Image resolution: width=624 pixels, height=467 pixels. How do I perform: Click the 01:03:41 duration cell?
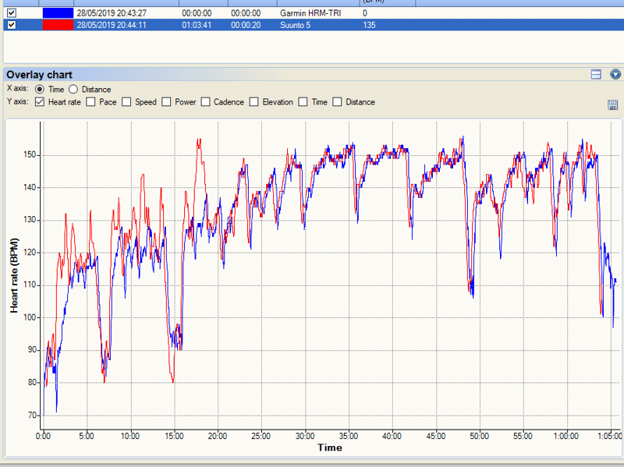(197, 25)
